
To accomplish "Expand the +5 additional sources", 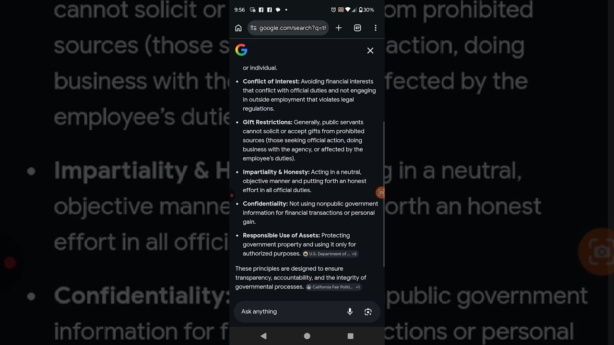I will [x=354, y=254].
